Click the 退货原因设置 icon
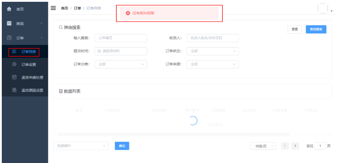Viewport: 341px width, 163px height. pyautogui.click(x=14, y=90)
